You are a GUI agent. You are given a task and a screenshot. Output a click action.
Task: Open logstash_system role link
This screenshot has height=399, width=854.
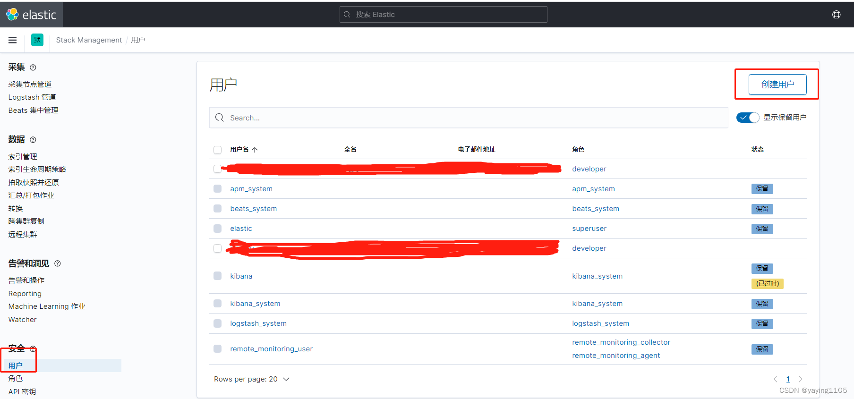[600, 323]
